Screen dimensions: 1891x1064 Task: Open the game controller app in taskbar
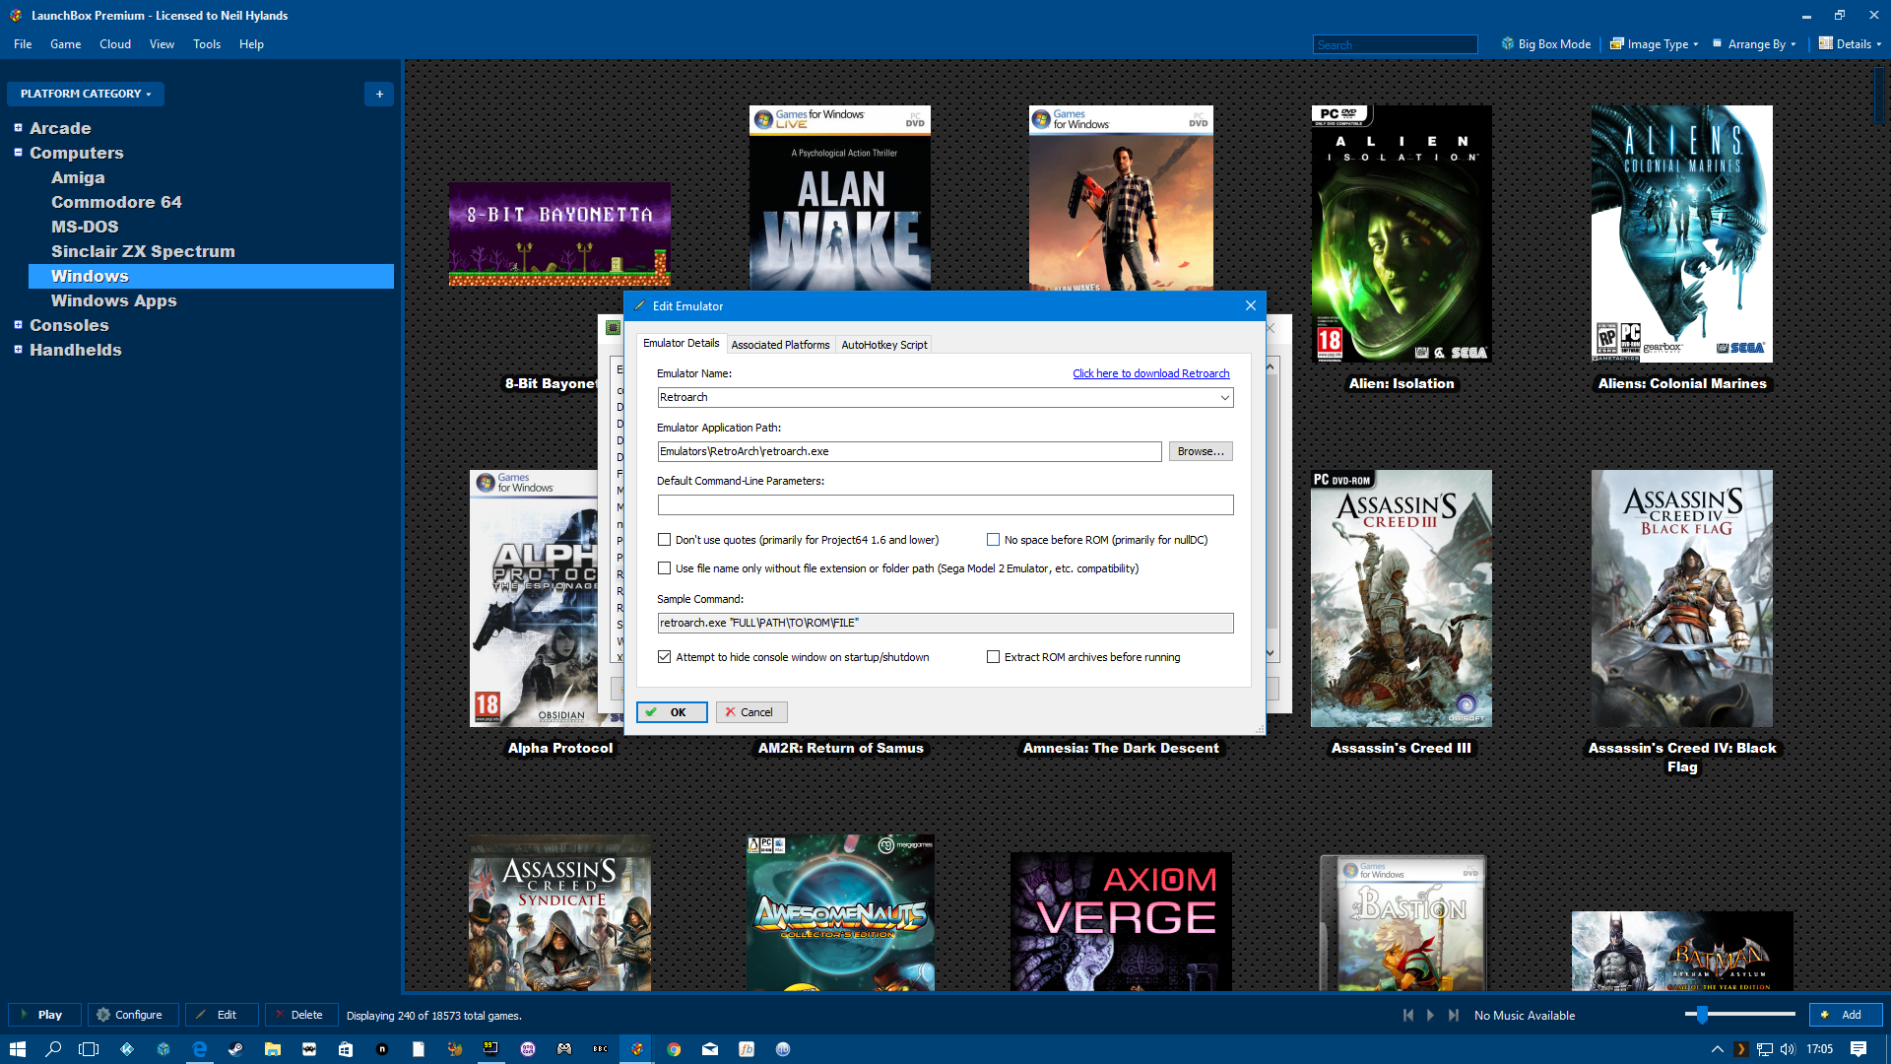pos(564,1049)
